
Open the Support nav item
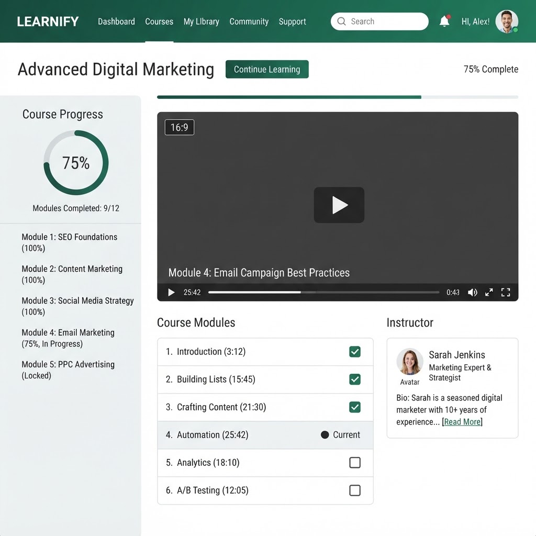click(292, 21)
